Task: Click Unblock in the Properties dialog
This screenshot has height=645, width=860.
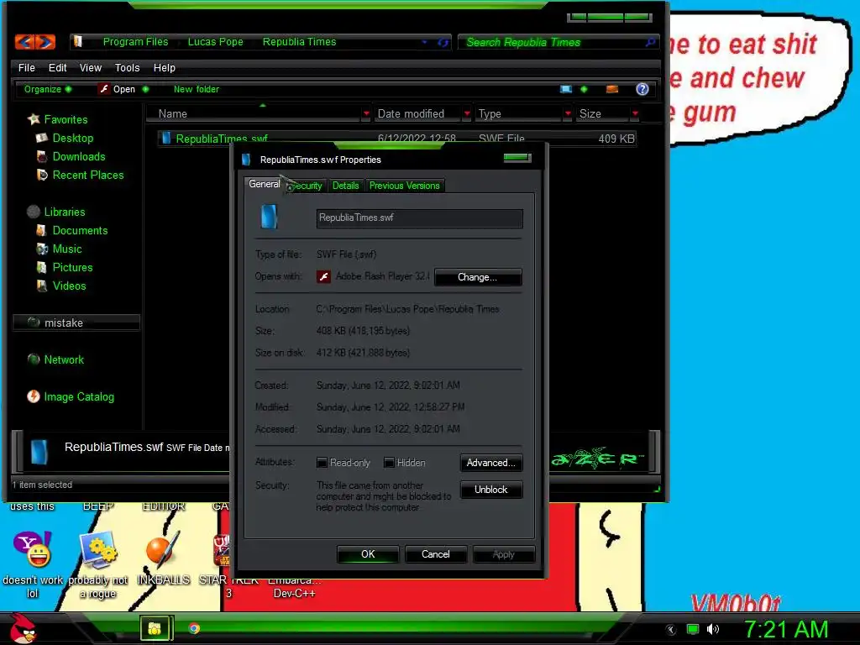Action: (490, 490)
